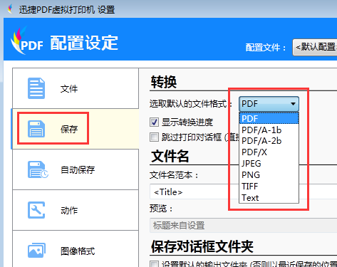Image resolution: width=337 pixels, height=267 pixels.
Task: Click the 文件名 section heading
Action: 170,156
